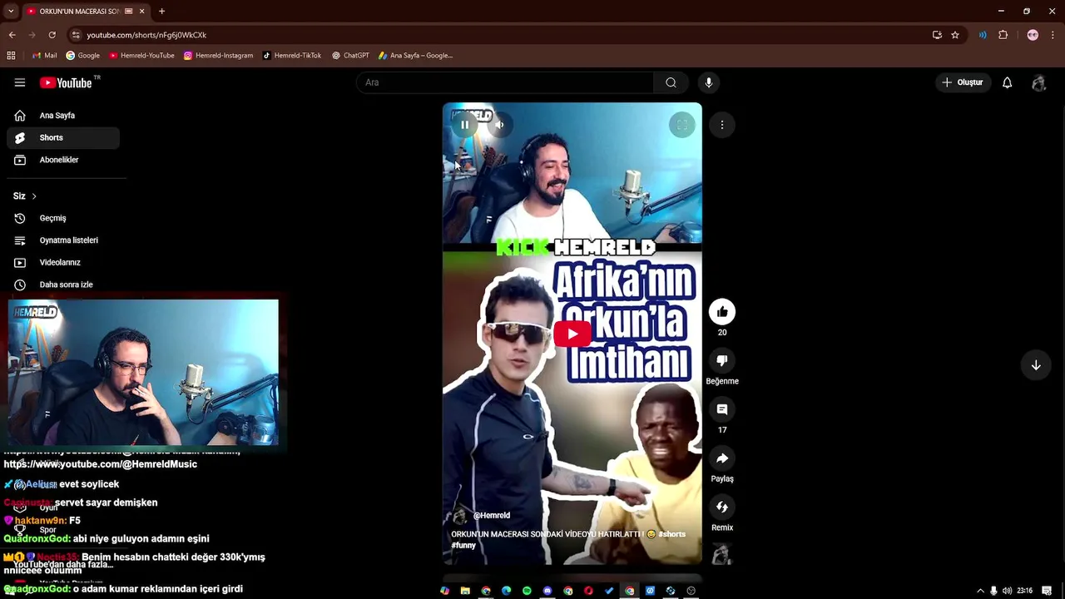This screenshot has width=1065, height=599.
Task: Select Shorts in the sidebar
Action: 63,137
